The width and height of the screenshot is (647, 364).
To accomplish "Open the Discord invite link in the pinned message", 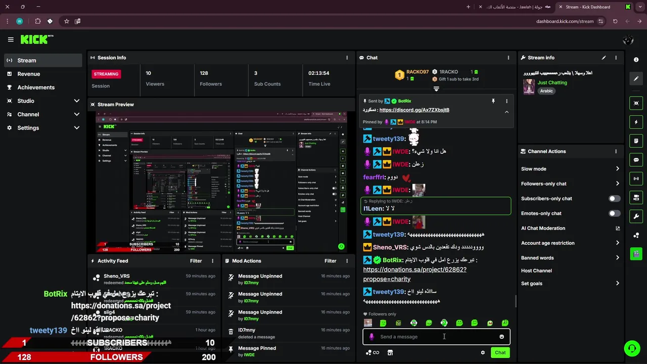I will [414, 110].
